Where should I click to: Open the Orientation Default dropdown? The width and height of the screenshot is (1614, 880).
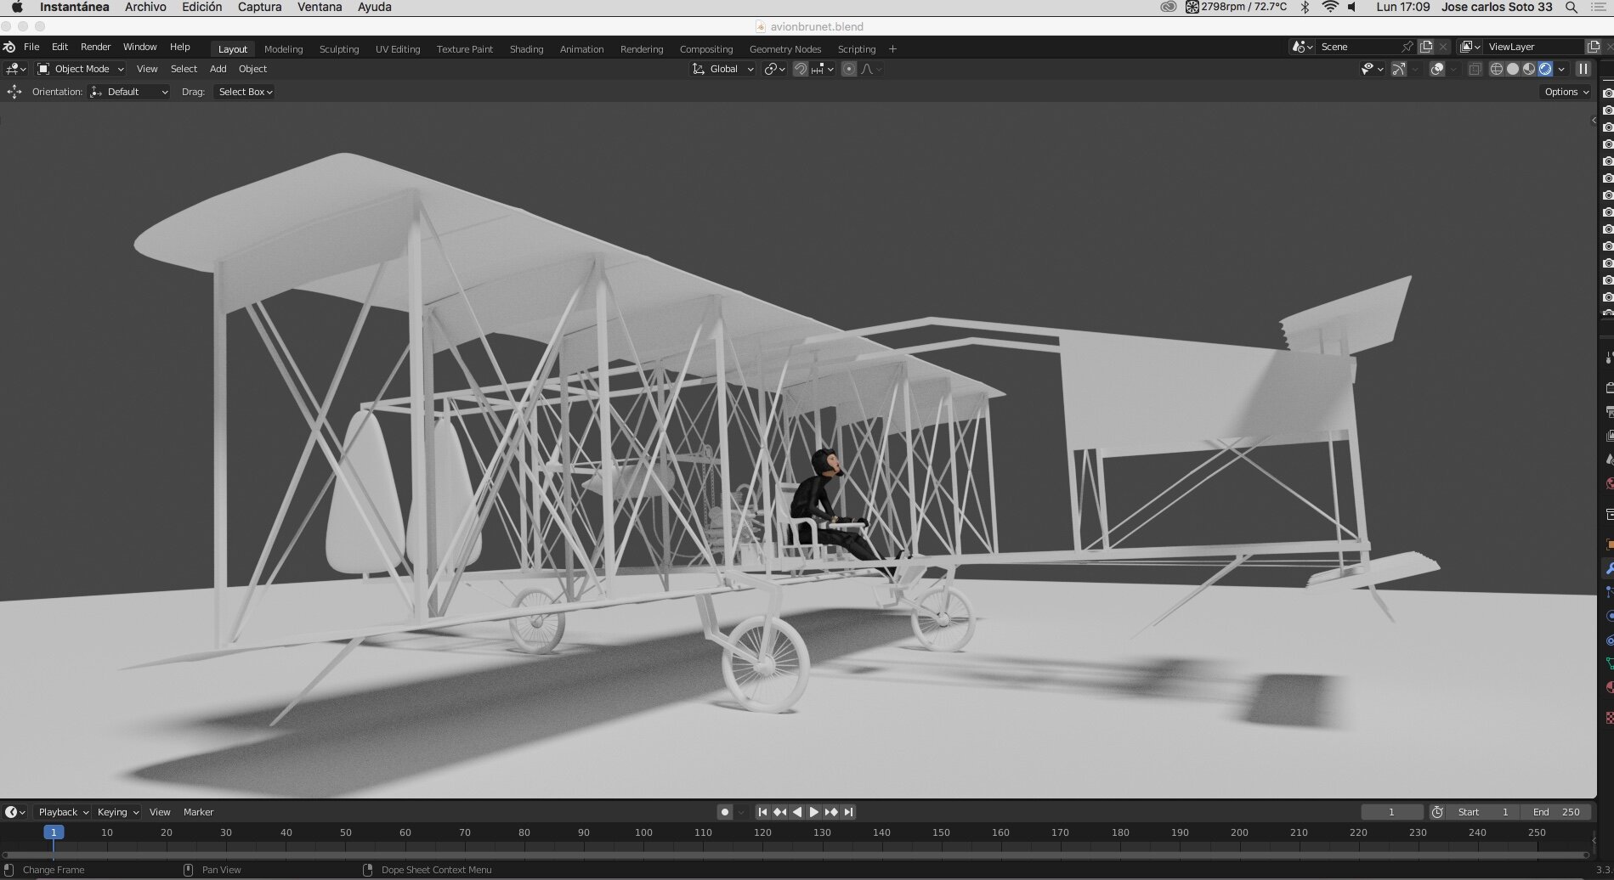click(x=129, y=92)
